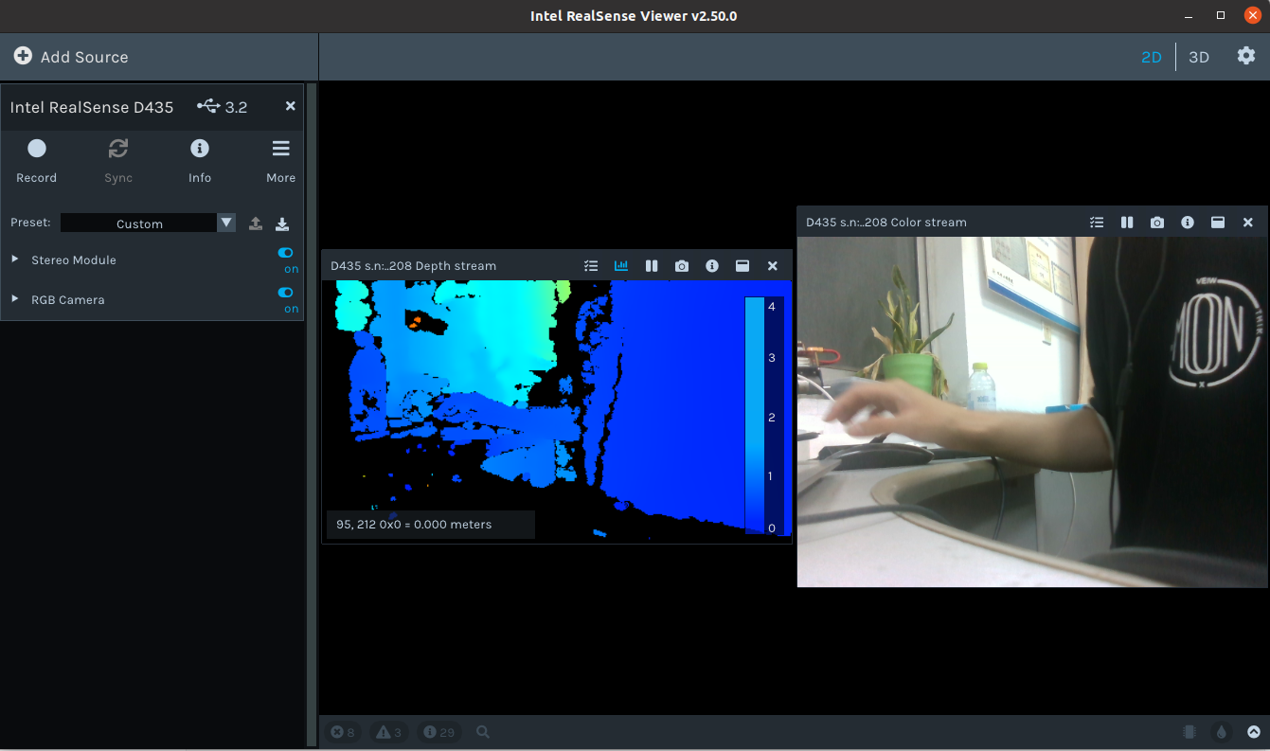This screenshot has height=751, width=1270.
Task: Toggle the Depth stream histogram icon
Action: point(621,266)
